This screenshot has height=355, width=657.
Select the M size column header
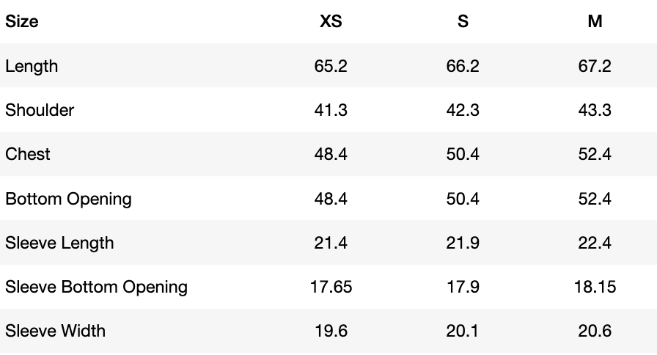pyautogui.click(x=595, y=22)
